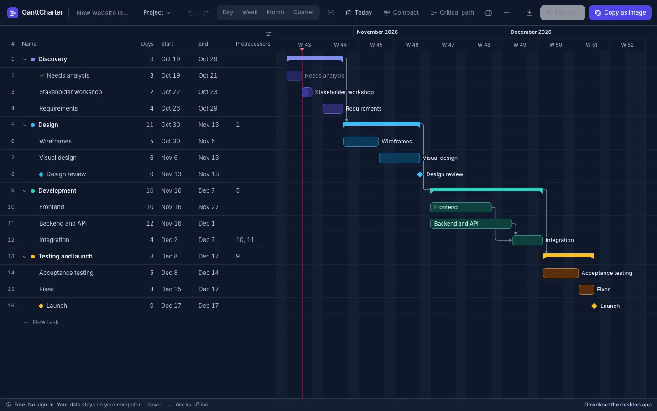Viewport: 657px width, 411px height.
Task: Click the Design blue color dot
Action: (x=33, y=125)
